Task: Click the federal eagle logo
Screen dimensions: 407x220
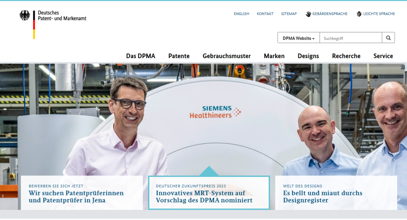Action: [x=24, y=15]
